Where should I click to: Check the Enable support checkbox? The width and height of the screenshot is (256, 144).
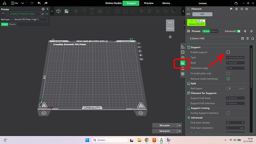click(228, 52)
